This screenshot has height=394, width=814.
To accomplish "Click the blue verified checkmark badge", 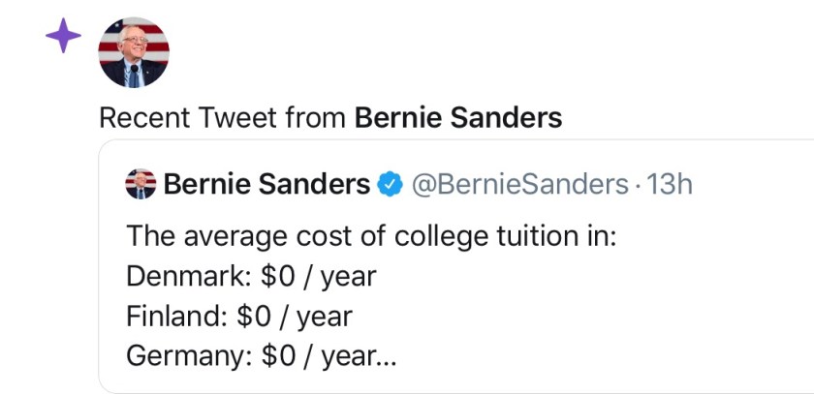I will click(390, 184).
